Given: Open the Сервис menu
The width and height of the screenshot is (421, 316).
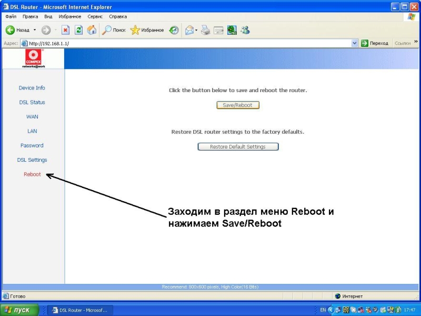Looking at the screenshot, I should (x=95, y=17).
